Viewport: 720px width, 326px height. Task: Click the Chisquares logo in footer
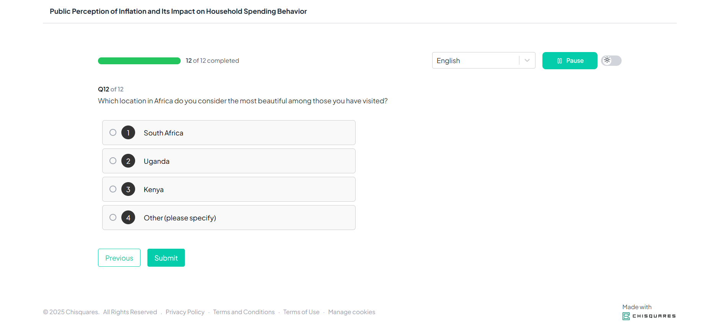[x=649, y=316]
